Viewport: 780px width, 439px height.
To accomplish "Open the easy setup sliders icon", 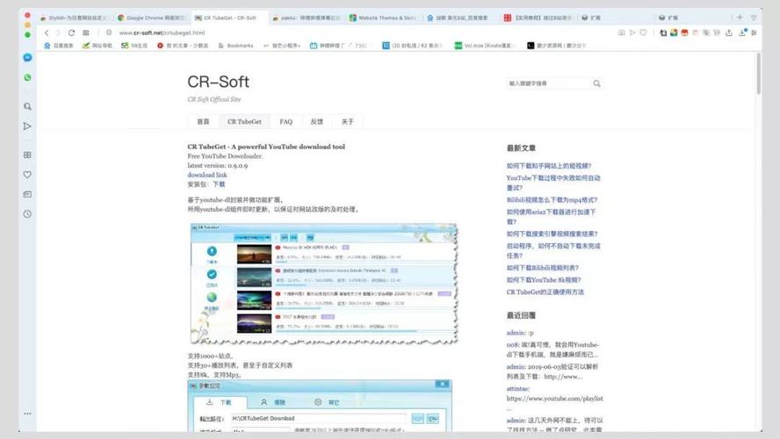I will (755, 32).
